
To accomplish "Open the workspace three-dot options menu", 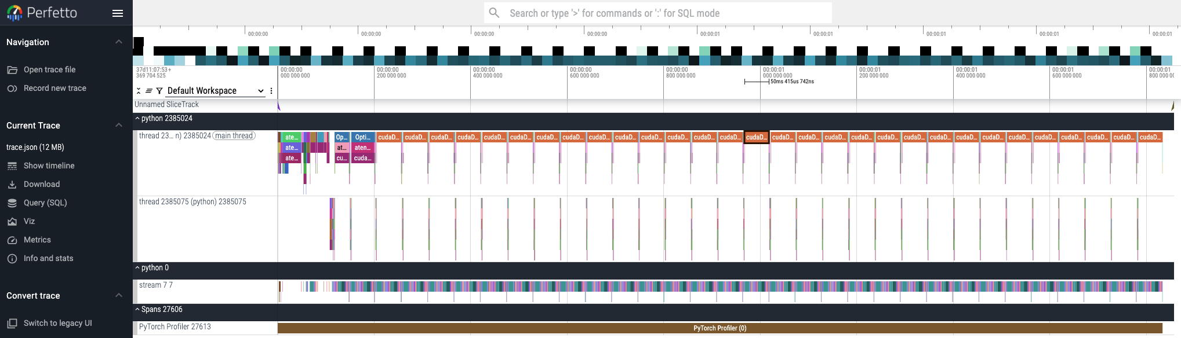I will tap(271, 91).
